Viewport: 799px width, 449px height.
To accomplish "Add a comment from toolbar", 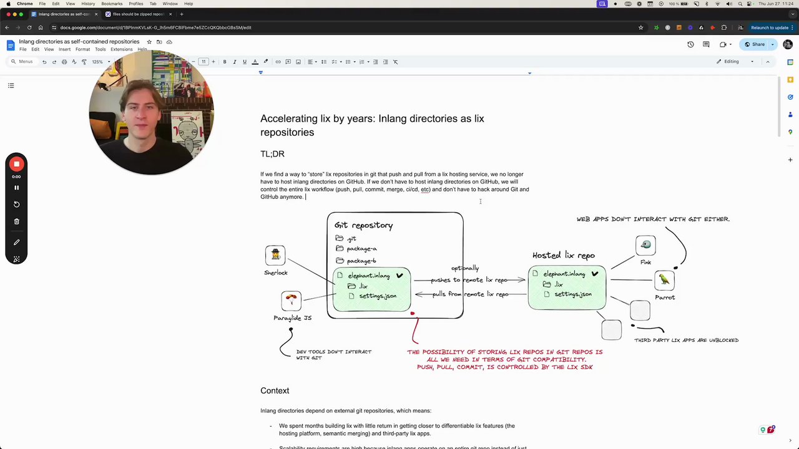I will tap(288, 62).
